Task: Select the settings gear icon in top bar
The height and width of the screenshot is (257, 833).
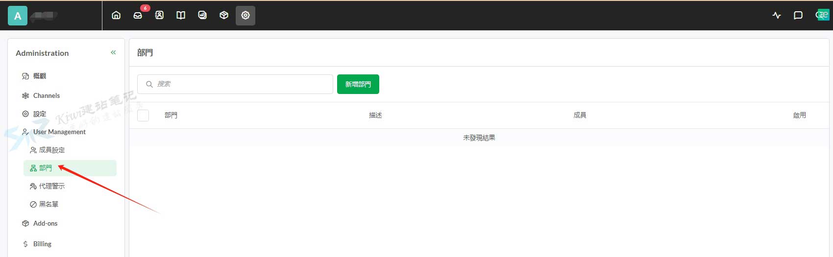Action: click(245, 15)
